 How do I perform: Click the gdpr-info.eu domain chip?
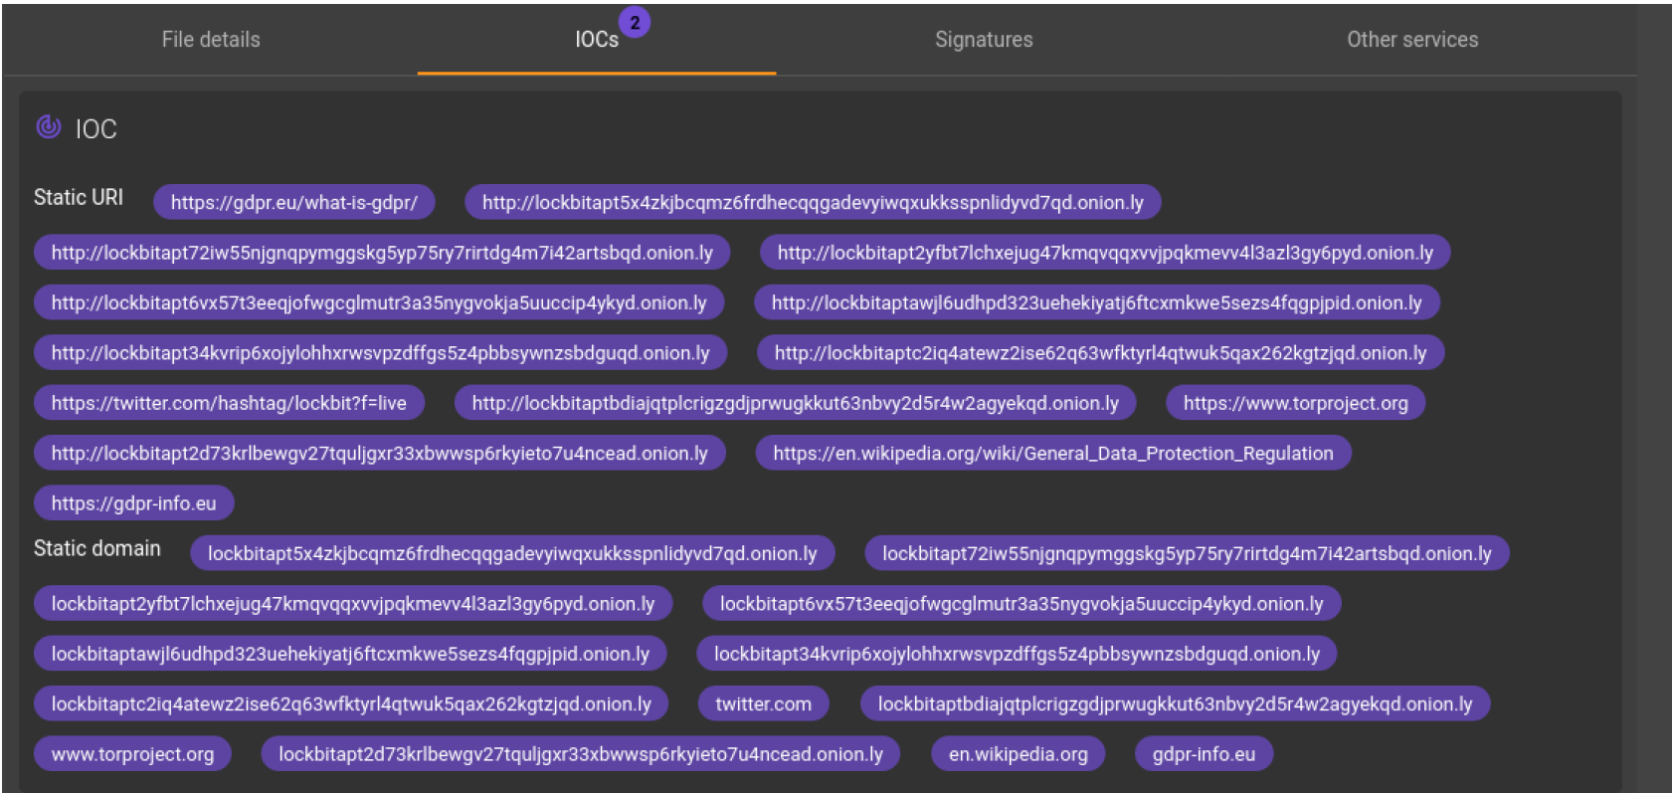tap(1205, 754)
